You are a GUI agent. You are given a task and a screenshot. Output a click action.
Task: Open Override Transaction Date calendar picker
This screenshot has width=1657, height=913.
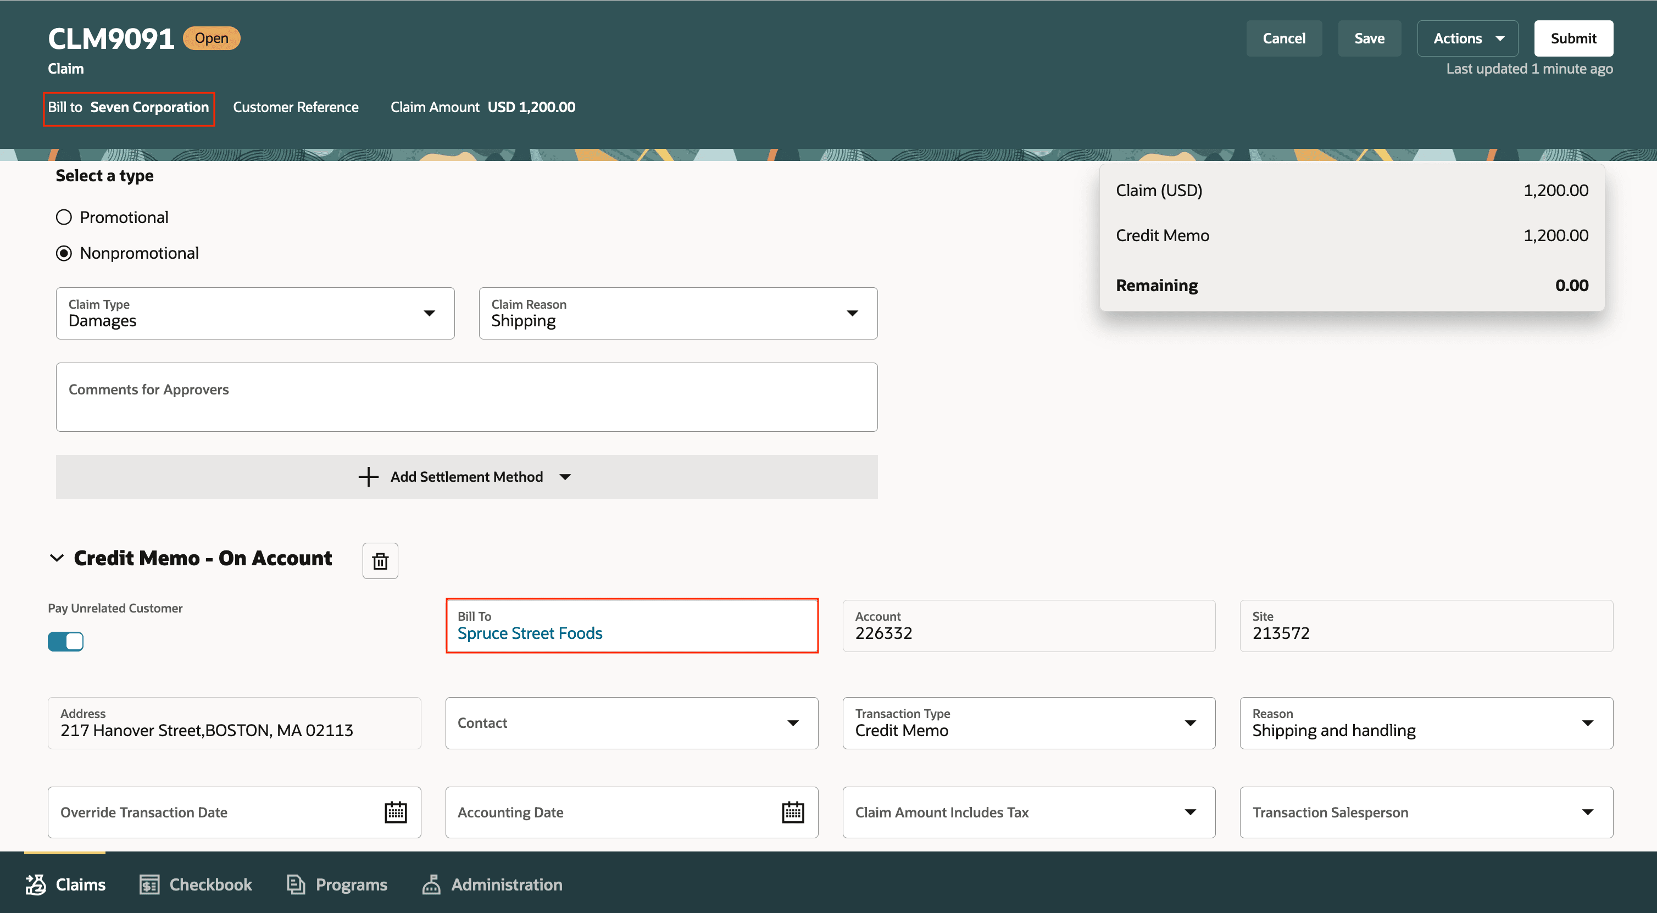[395, 812]
